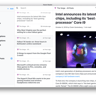Open HyperX Cloud Mix article
This screenshot has height=96, width=96.
pos(34,79)
